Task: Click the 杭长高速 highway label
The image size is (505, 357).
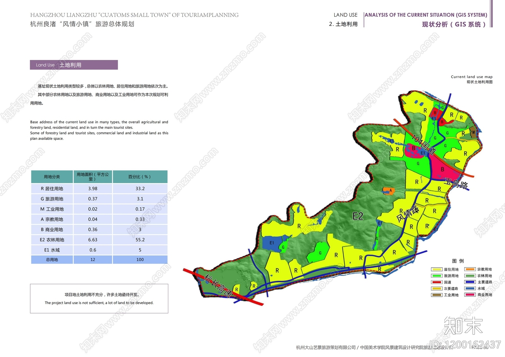Action: 218,286
